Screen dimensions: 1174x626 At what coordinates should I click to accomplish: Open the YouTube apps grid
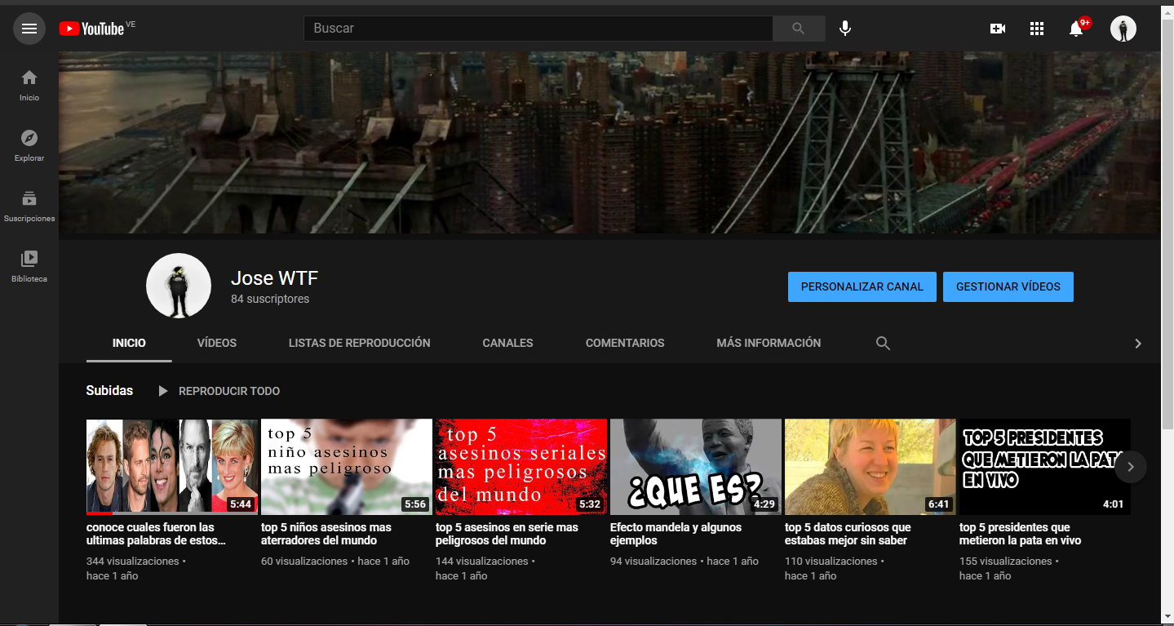(1037, 29)
